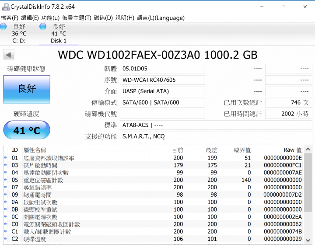The image size is (315, 247).
Task: Click the blue status orb for Disk 1
Action: point(43,27)
